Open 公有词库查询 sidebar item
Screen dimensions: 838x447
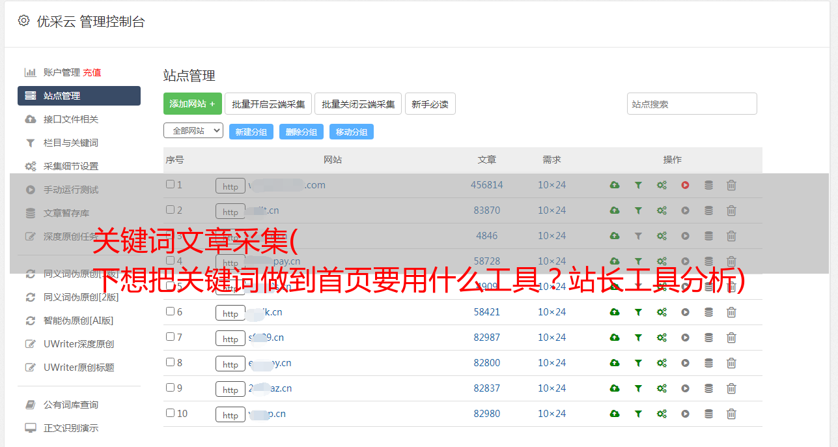click(71, 405)
